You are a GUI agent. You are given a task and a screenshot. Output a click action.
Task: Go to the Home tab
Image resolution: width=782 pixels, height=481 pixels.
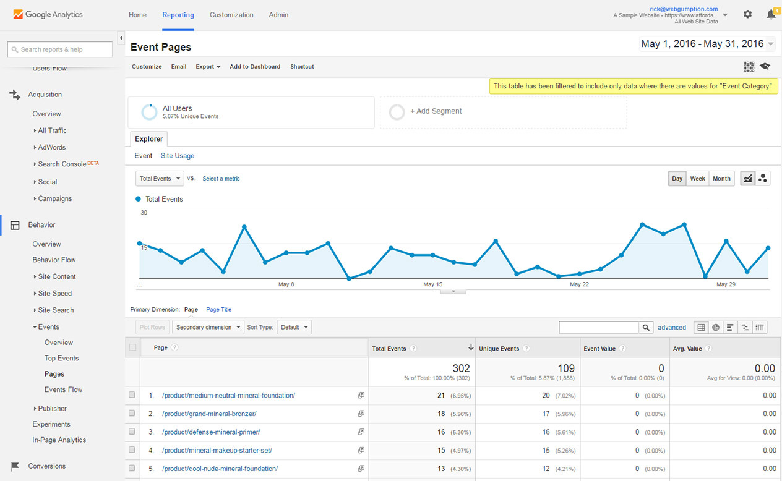pos(137,15)
